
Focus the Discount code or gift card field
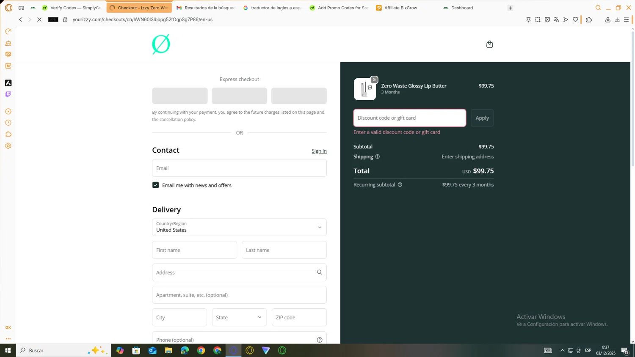[x=410, y=118]
